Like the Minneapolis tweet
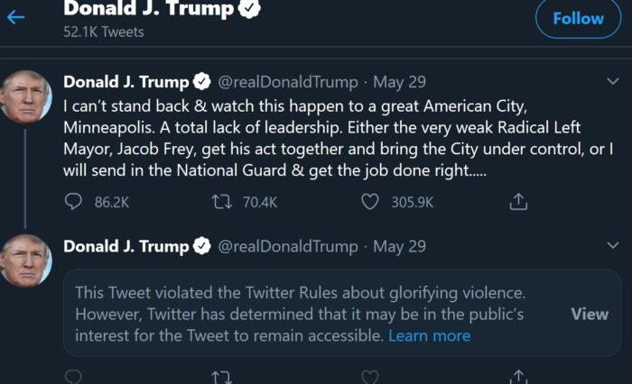The image size is (632, 384). coord(370,202)
